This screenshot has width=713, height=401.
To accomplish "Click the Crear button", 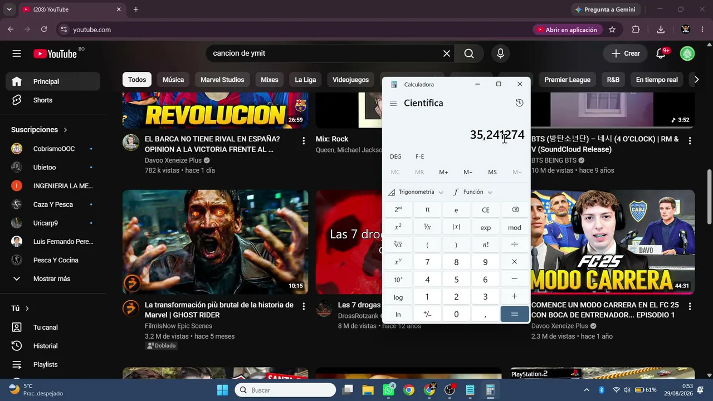I will coord(625,53).
